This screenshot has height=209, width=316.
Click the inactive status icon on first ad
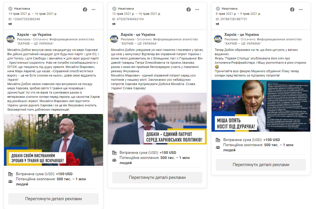(10, 9)
